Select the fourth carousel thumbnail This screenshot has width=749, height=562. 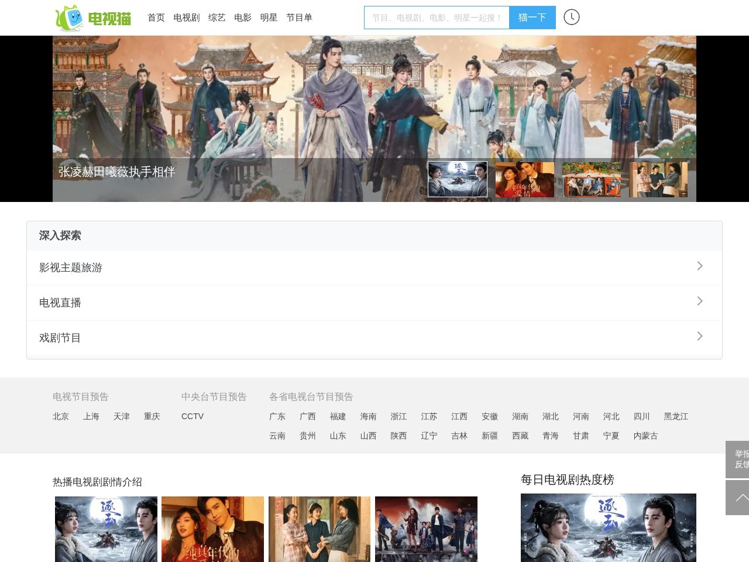pyautogui.click(x=658, y=179)
